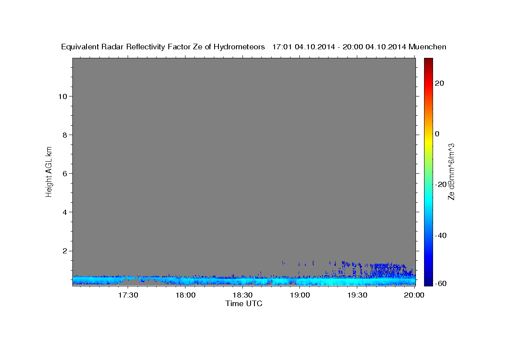The image size is (514, 343).
Task: Click the dark blue bottom of colorbar
Action: pyautogui.click(x=428, y=281)
